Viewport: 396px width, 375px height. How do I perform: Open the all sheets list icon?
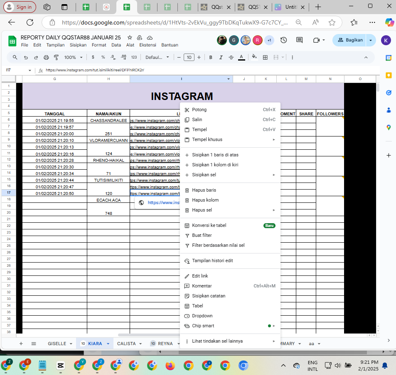34,343
